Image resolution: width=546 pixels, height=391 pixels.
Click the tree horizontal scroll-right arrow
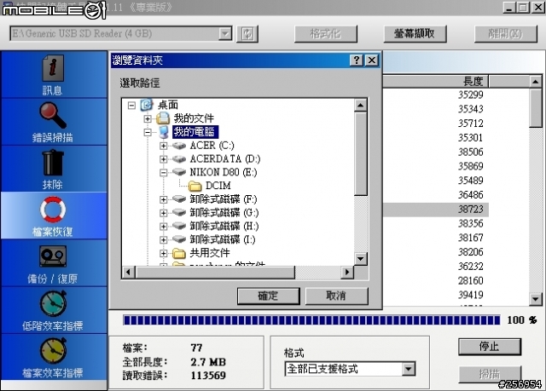(347, 272)
